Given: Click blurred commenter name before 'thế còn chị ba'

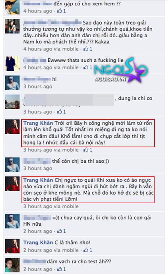Looking at the screenshot, I should pyautogui.click(x=37, y=161).
